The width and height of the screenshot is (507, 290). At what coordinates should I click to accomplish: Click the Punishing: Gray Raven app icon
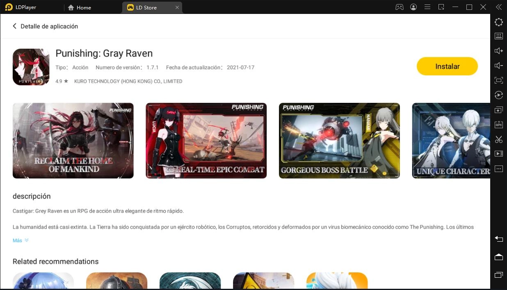click(x=31, y=67)
